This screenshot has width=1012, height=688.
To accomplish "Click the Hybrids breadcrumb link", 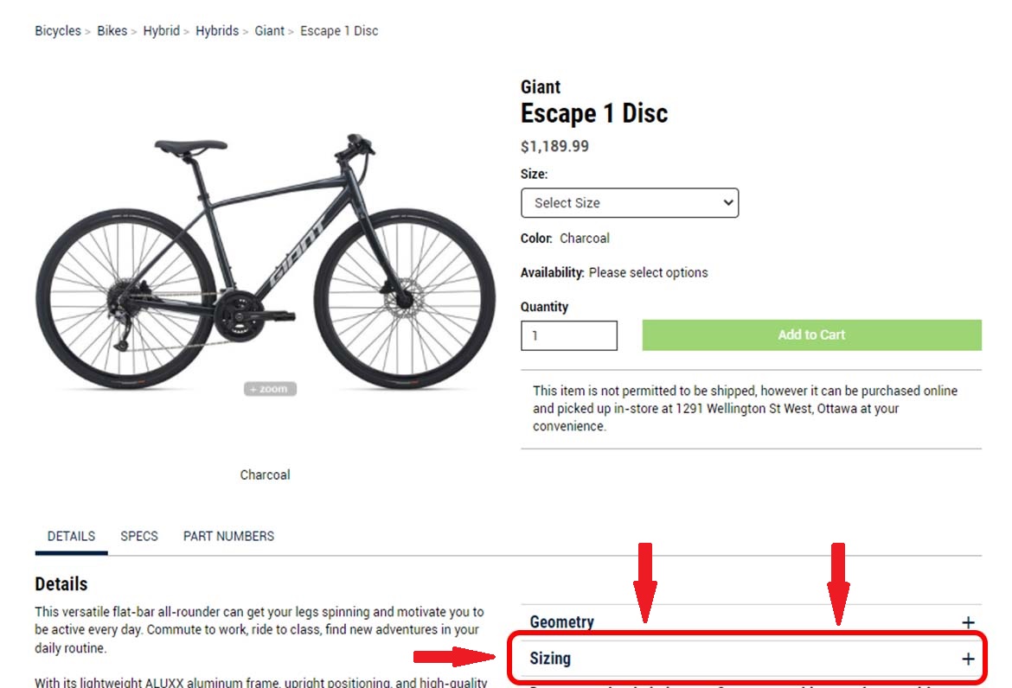I will (x=217, y=31).
